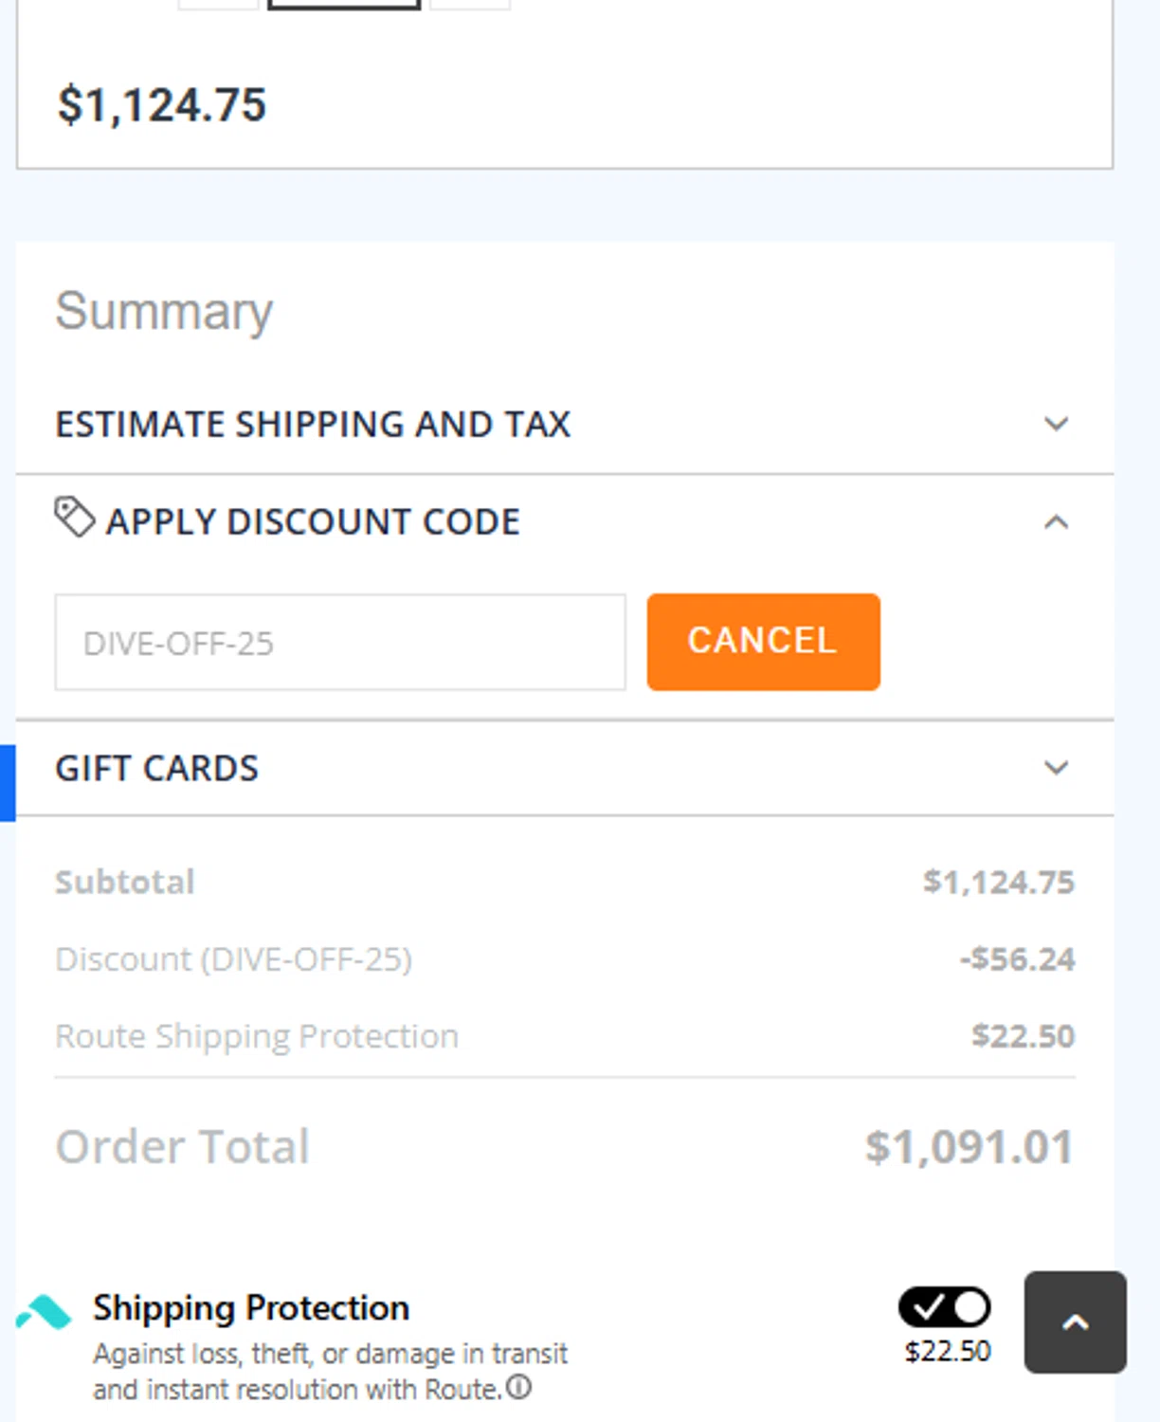Collapse the Apply Discount Code chevron
This screenshot has width=1160, height=1422.
tap(1056, 522)
